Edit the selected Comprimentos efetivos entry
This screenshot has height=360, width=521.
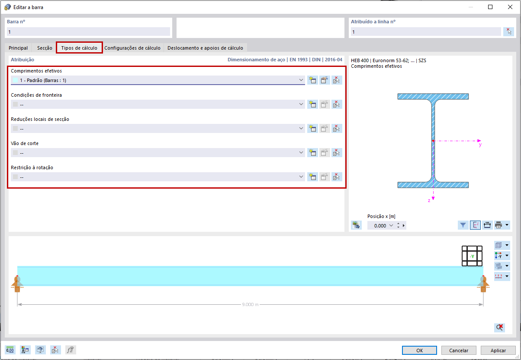[x=325, y=80]
